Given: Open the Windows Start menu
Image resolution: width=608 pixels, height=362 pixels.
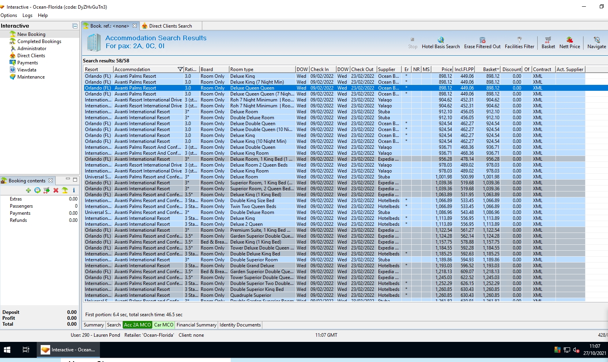Looking at the screenshot, I should click(x=7, y=350).
